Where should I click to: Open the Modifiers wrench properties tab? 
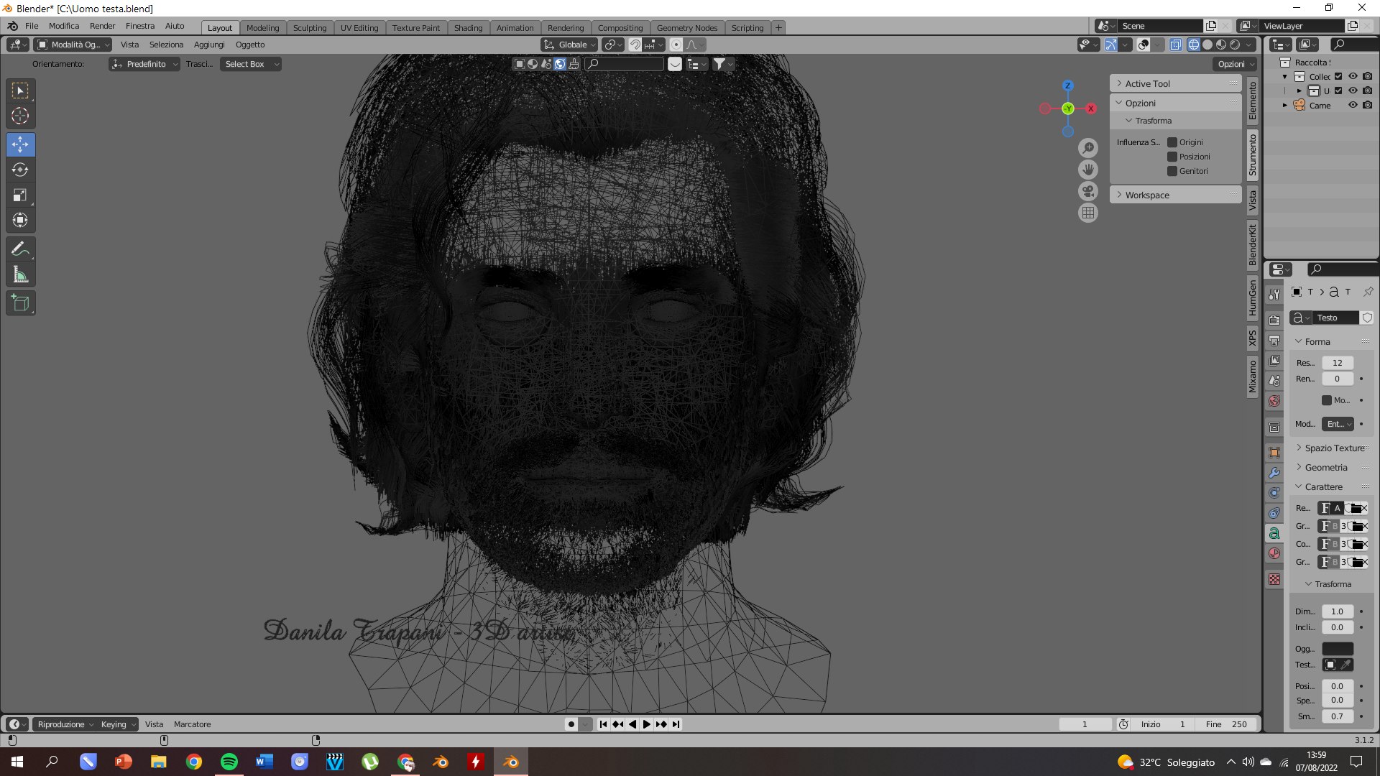pos(1274,473)
